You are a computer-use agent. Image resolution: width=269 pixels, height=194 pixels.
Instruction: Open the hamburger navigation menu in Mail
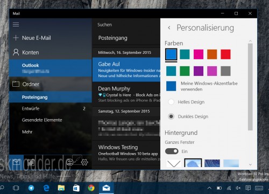(16, 24)
